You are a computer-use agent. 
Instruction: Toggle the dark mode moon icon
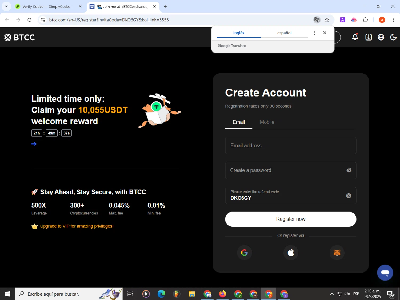coord(393,37)
